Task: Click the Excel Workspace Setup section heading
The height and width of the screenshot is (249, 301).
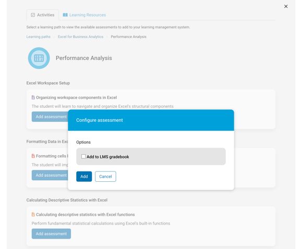Action: click(x=48, y=83)
